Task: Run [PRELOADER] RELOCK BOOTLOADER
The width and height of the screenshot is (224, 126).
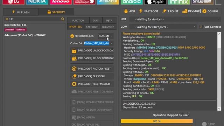Action: click(x=92, y=58)
